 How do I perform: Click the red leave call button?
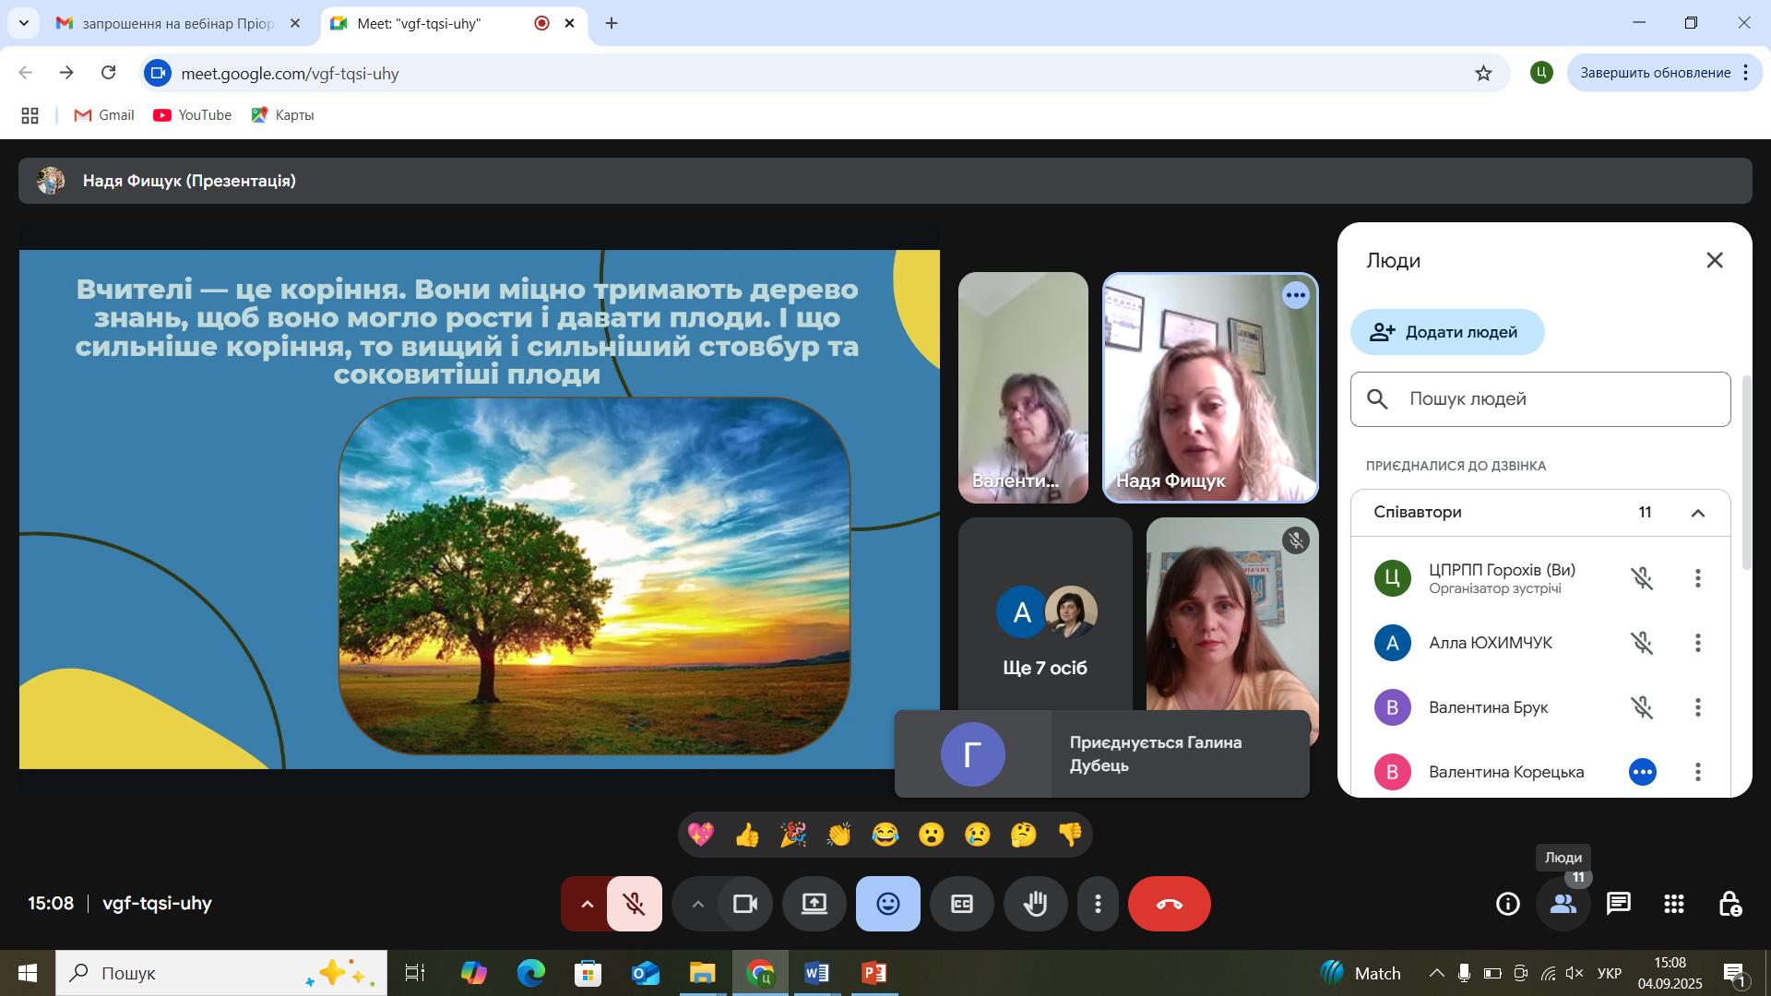point(1169,904)
